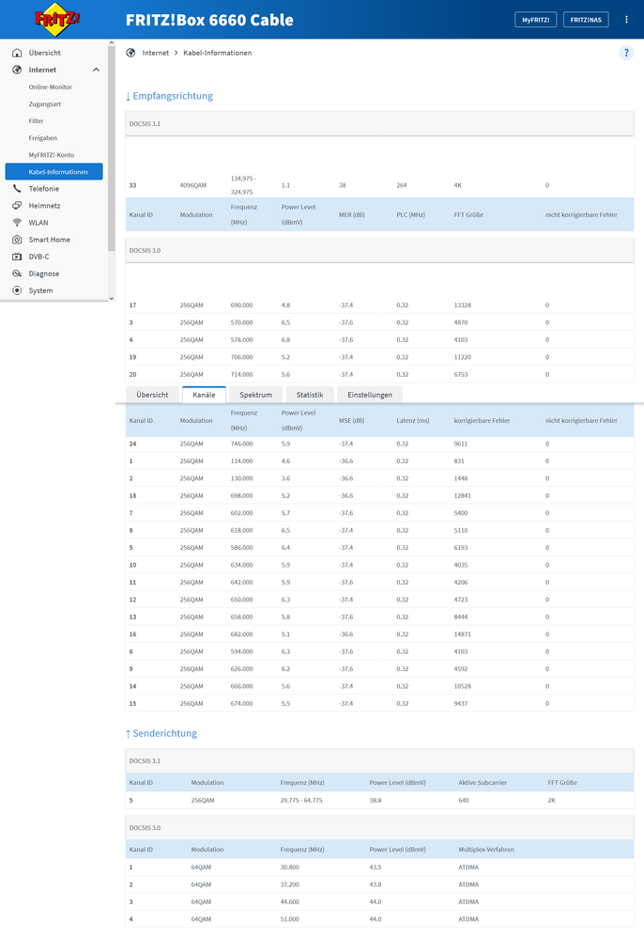Click upstream frequency 29.775 - 64.775
Screen dimensions: 644x938
(x=301, y=801)
